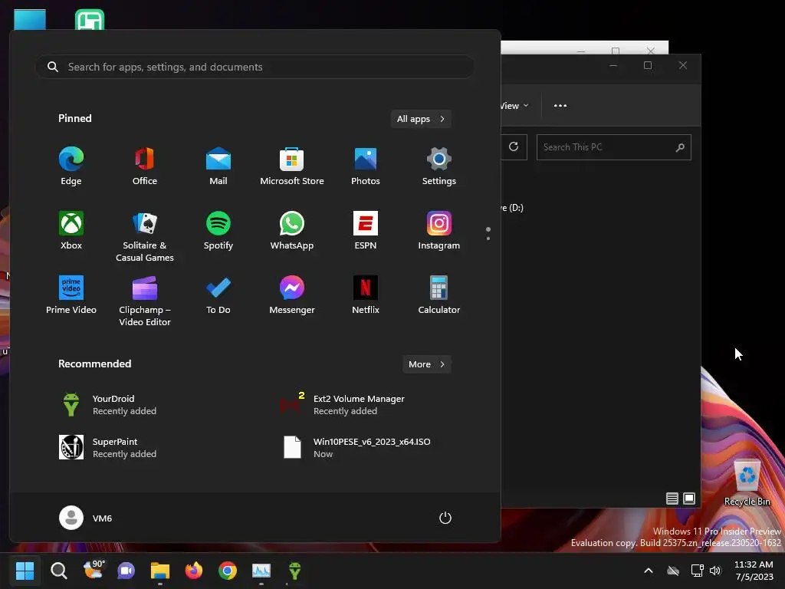Screen dimensions: 785x589
Task: Expand the View dropdown in File Explorer
Action: point(514,106)
